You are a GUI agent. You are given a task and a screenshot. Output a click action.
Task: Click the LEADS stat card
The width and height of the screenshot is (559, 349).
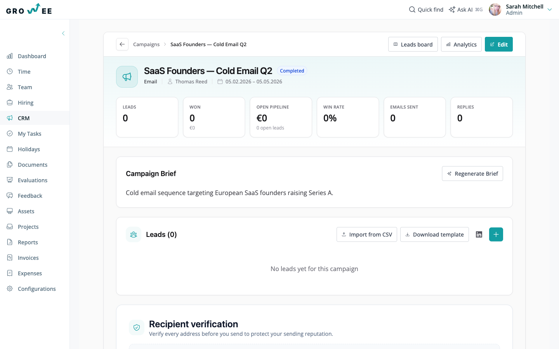click(147, 117)
